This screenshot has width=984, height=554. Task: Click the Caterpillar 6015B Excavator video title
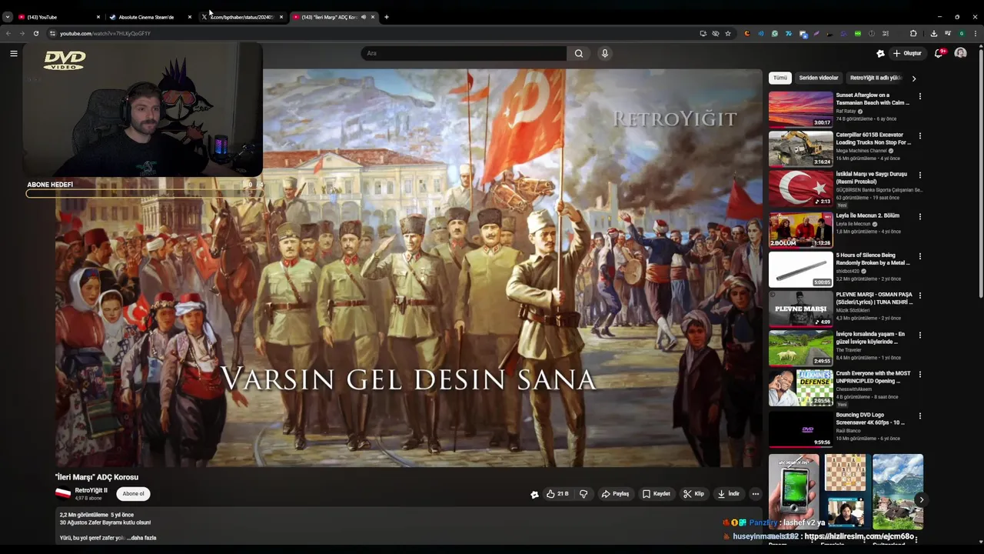[873, 138]
